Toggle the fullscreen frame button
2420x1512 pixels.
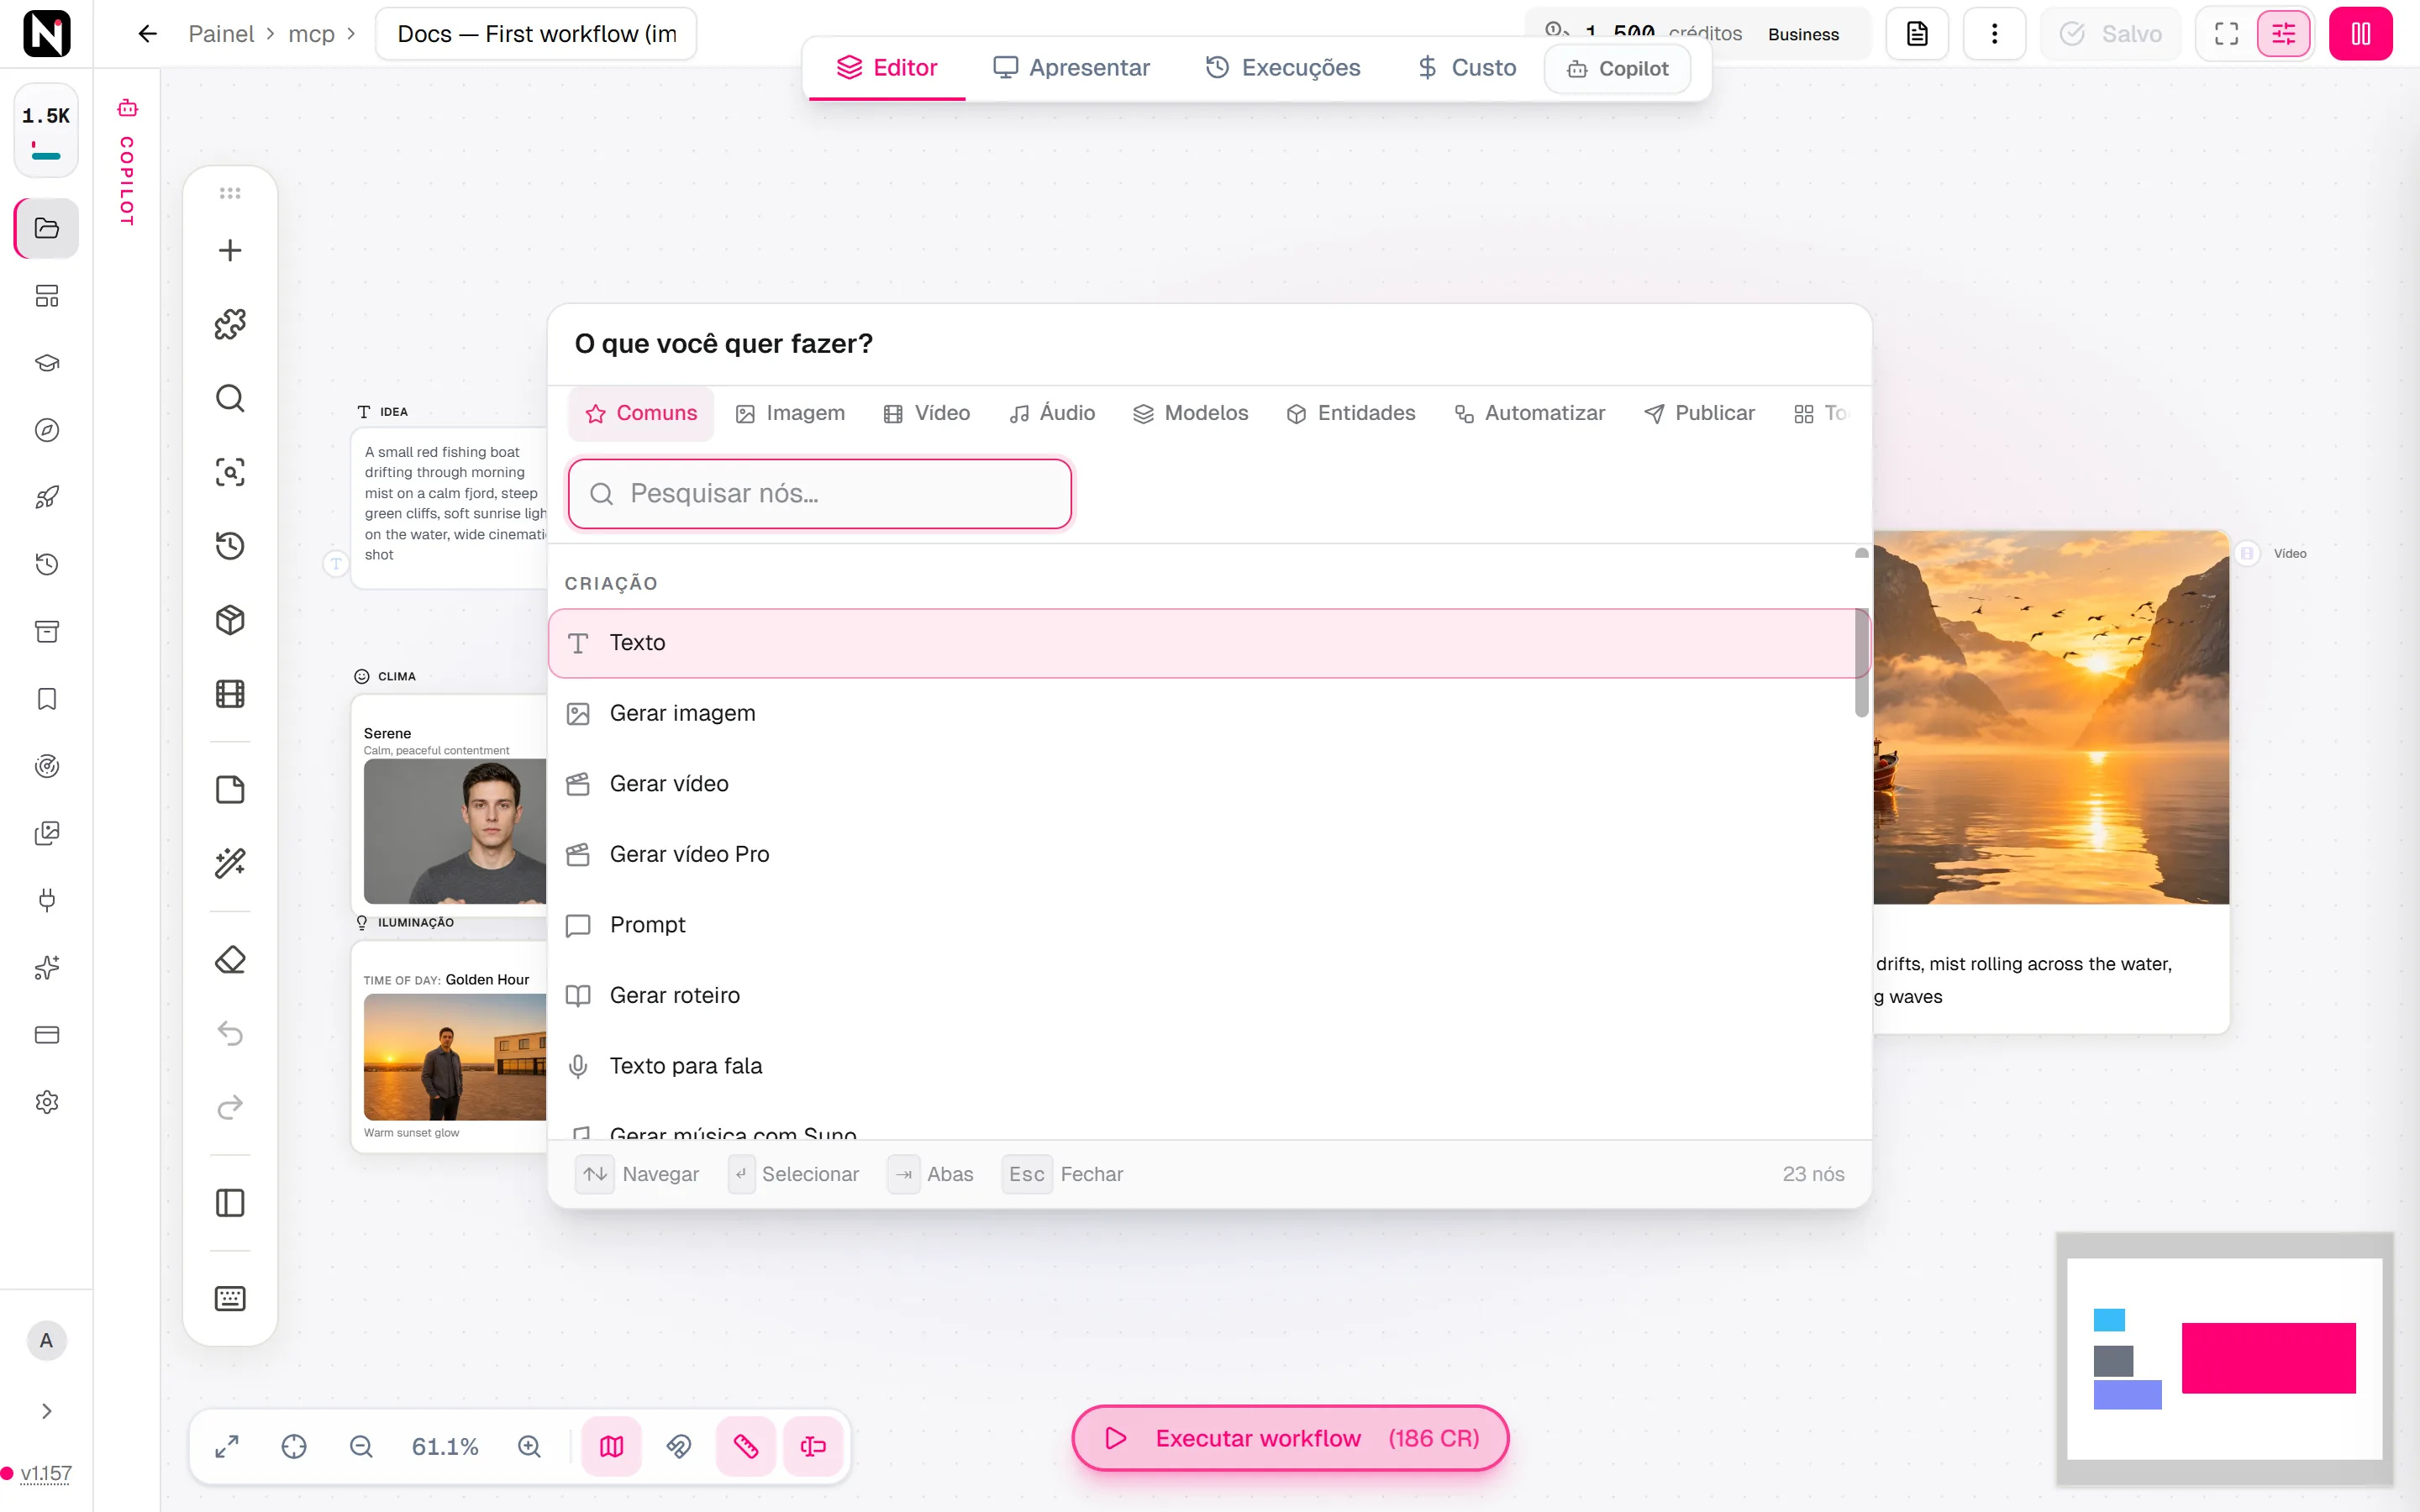coord(2227,34)
